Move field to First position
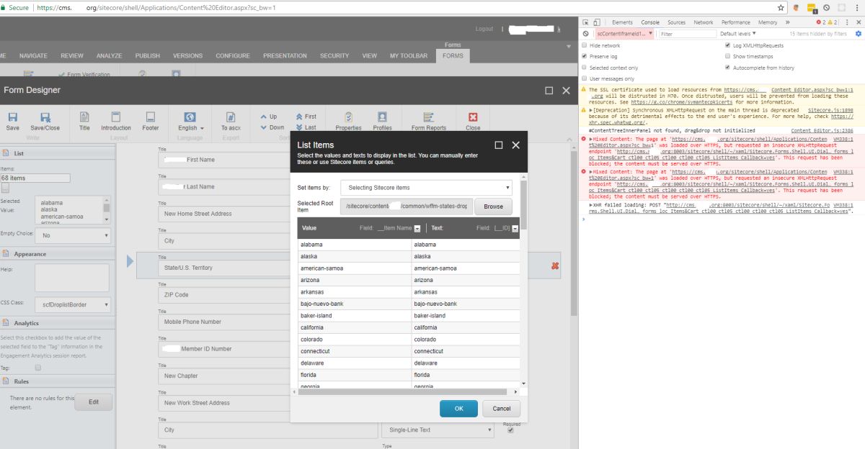 pos(306,117)
